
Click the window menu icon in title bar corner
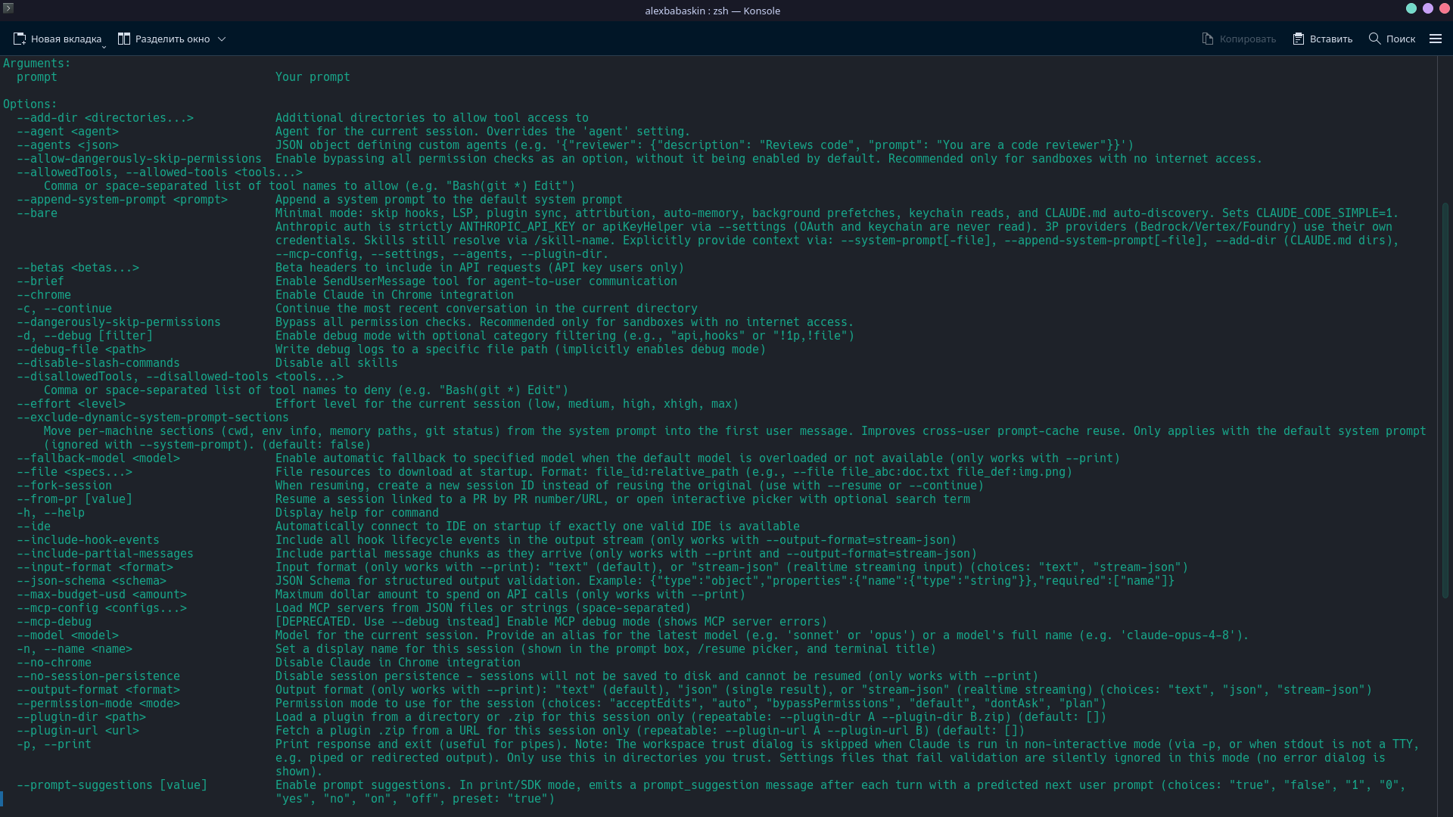click(8, 8)
